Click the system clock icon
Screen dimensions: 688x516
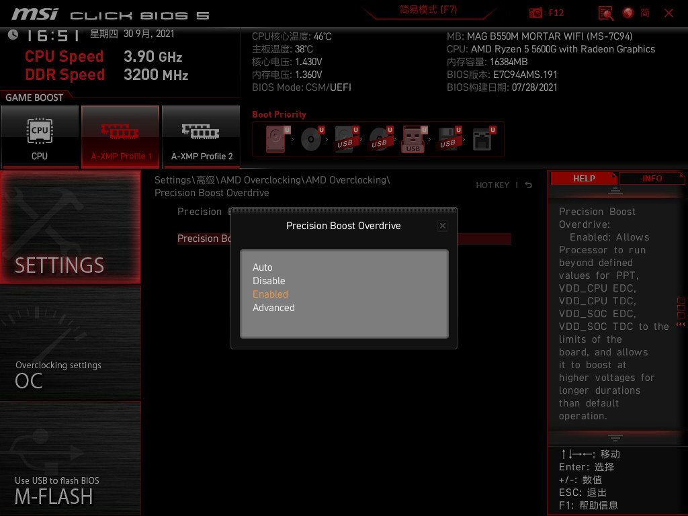(13, 34)
